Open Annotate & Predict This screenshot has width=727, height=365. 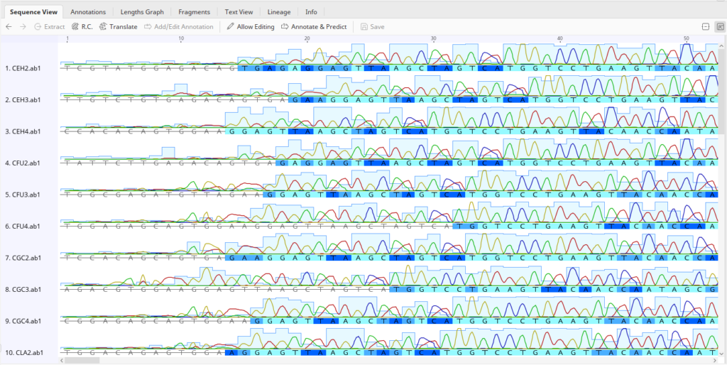click(314, 27)
